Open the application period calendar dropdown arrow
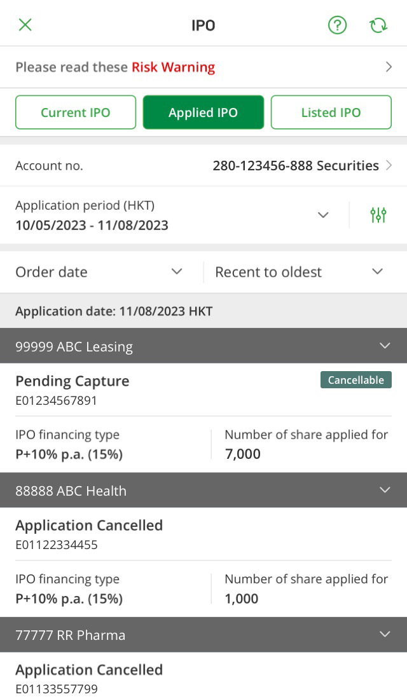 [x=323, y=215]
